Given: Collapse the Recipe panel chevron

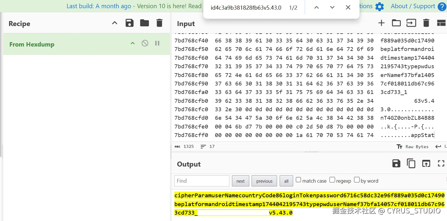Looking at the screenshot, I should 115,23.
